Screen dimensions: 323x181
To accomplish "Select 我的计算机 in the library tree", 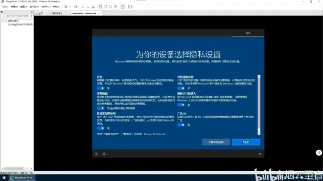I will (13, 21).
